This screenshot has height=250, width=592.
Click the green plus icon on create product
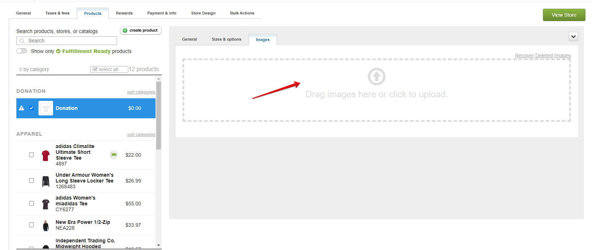point(125,30)
